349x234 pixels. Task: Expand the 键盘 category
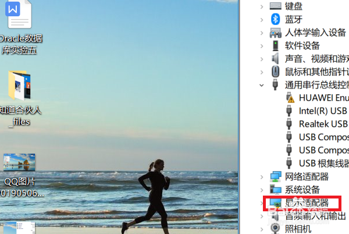[262, 6]
